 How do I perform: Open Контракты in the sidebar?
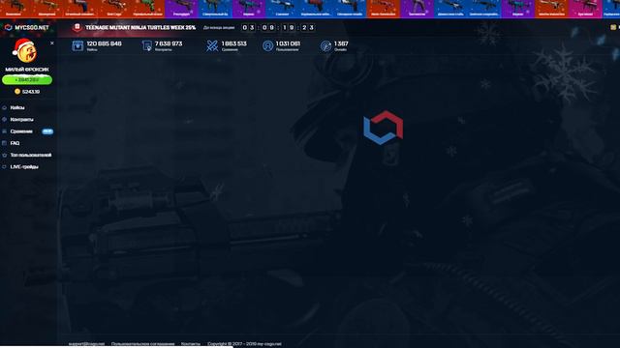21,120
